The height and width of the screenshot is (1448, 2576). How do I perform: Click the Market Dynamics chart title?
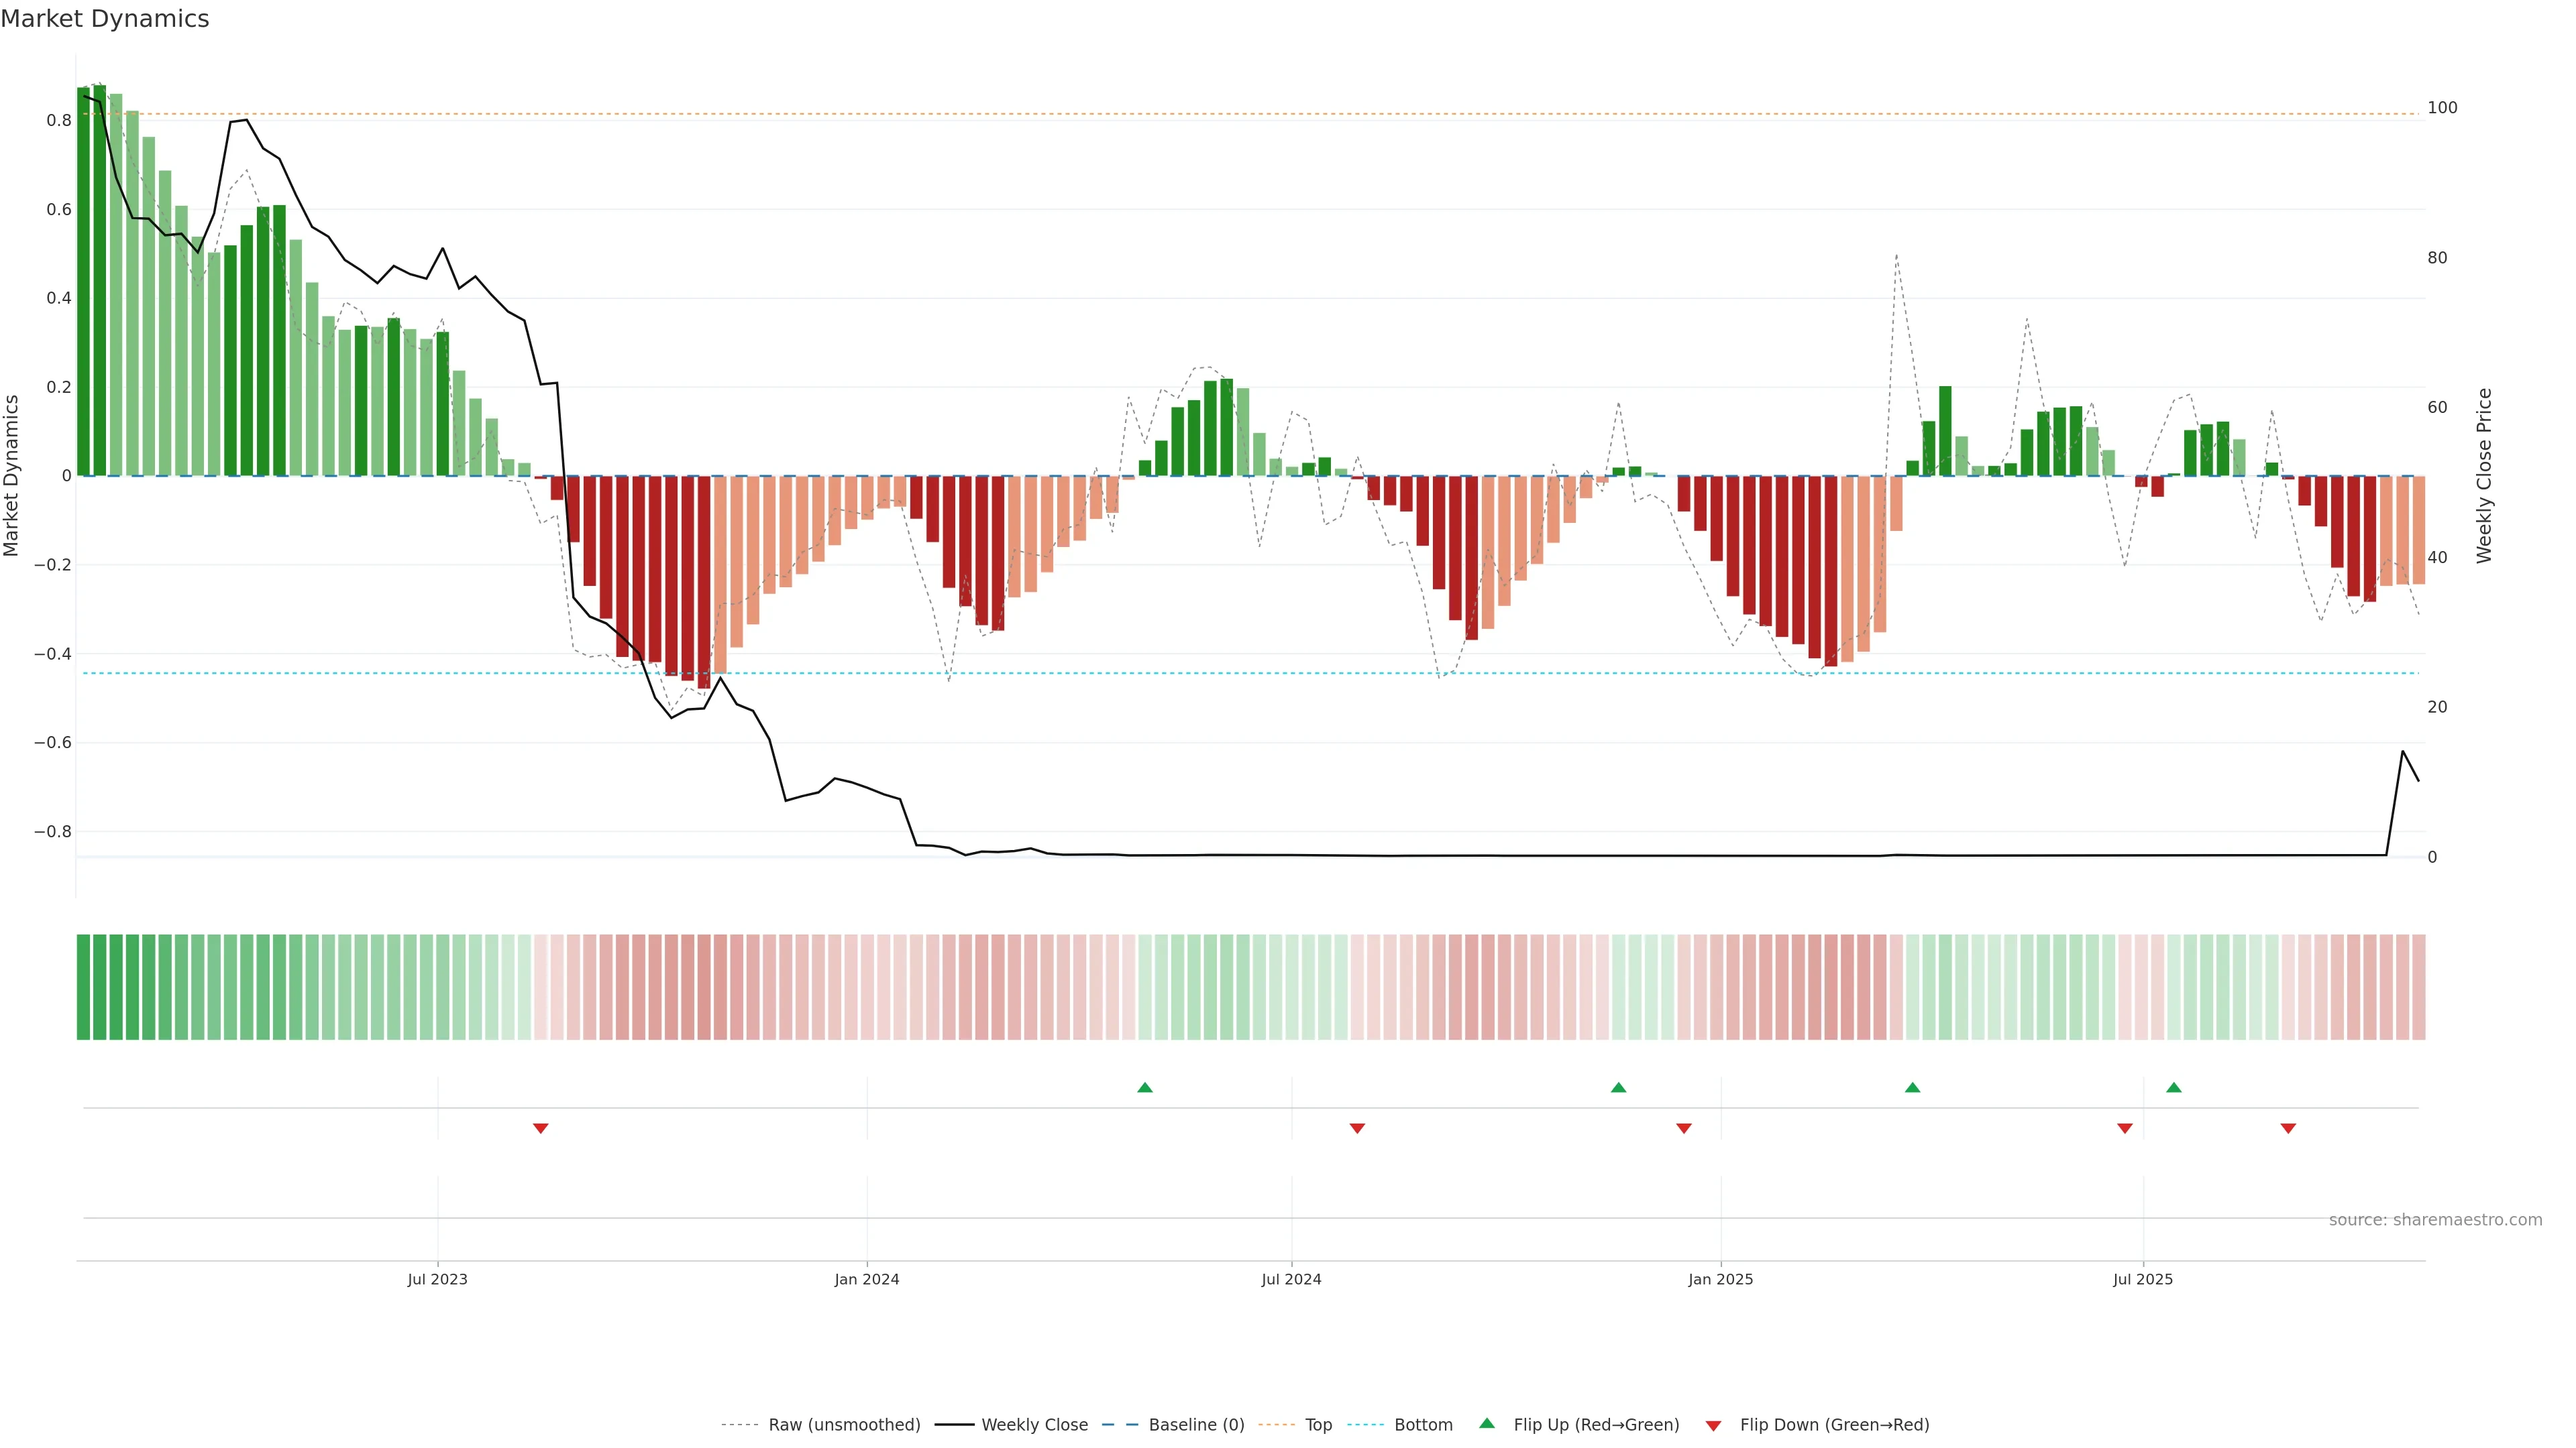tap(105, 19)
